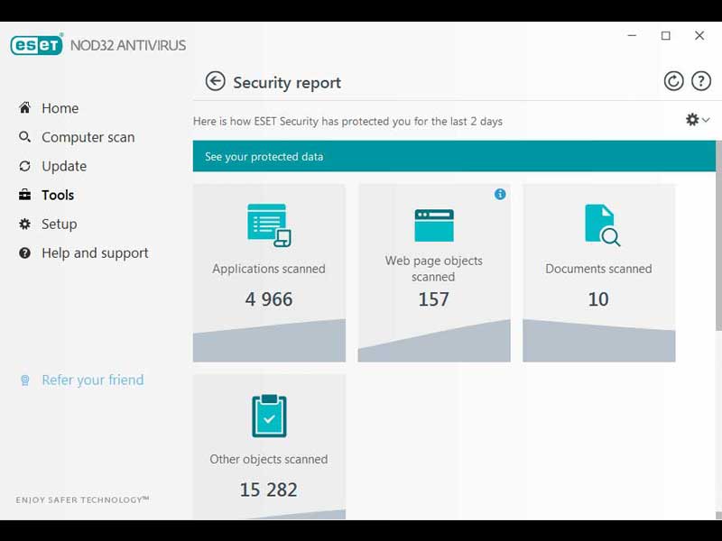Click the refresh report icon
Screen dimensions: 722x541
[673, 82]
